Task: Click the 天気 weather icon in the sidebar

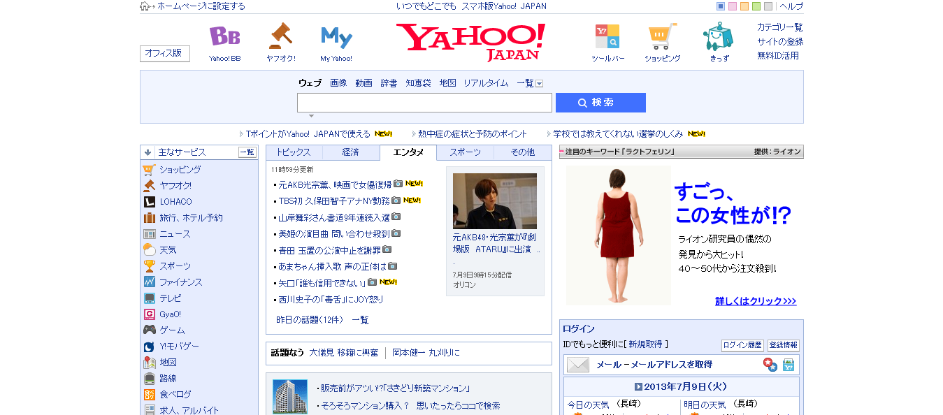Action: click(149, 250)
